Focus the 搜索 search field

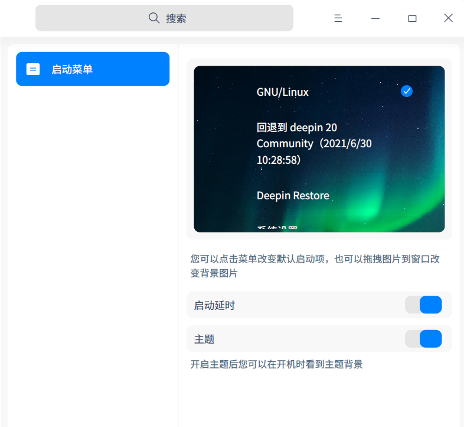click(x=164, y=18)
